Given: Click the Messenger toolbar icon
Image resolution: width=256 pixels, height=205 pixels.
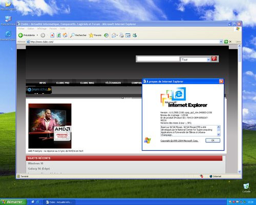Looking at the screenshot, I should 135,35.
